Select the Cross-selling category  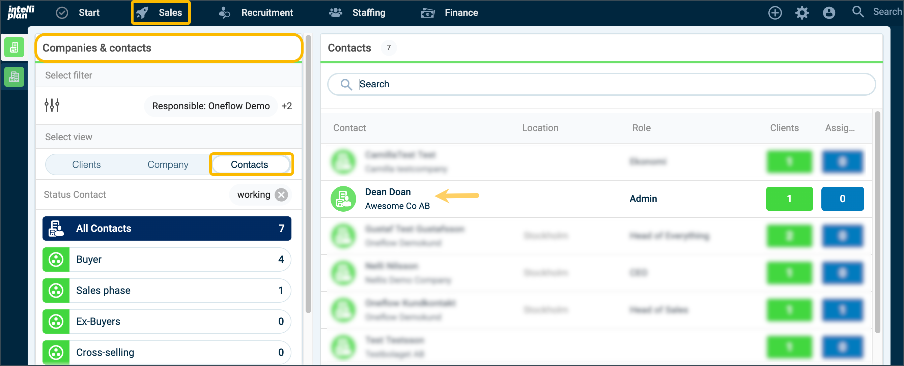pyautogui.click(x=167, y=352)
